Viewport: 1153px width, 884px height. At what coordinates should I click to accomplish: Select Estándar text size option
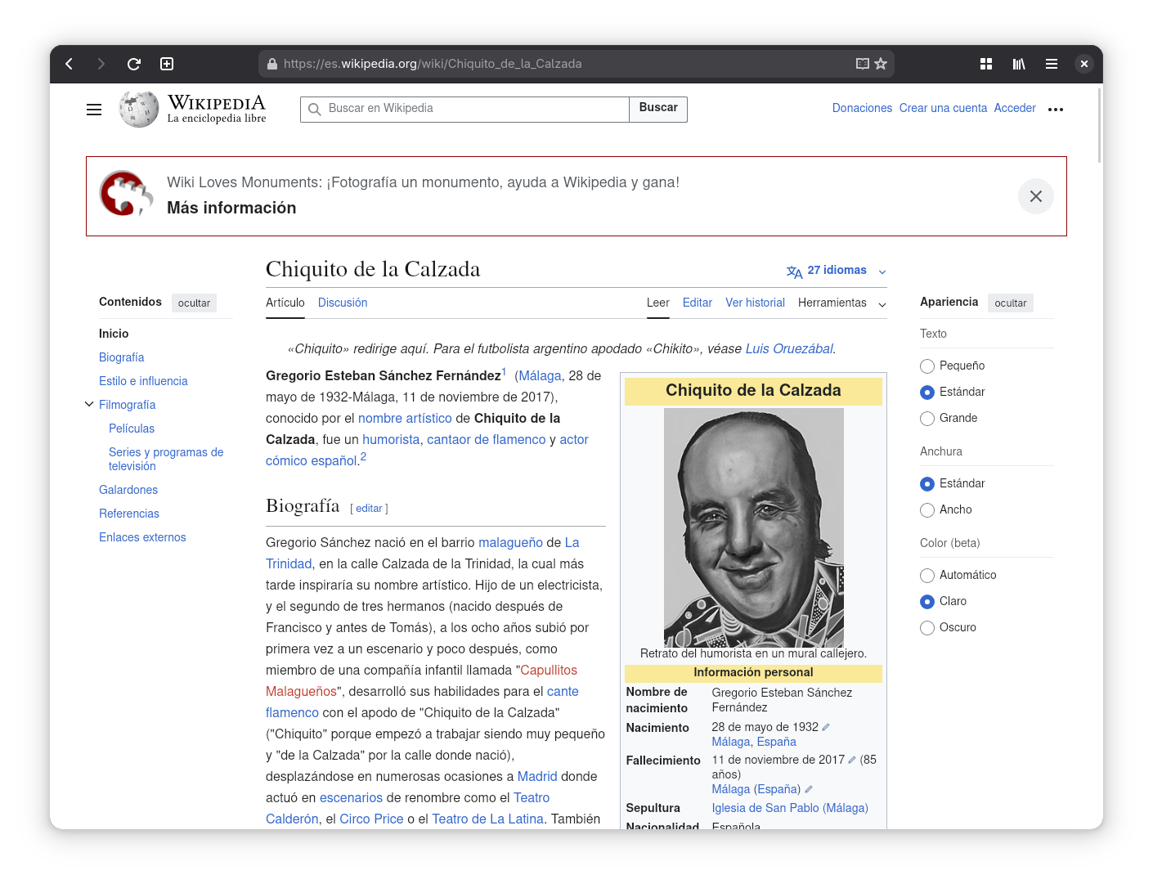click(x=927, y=393)
